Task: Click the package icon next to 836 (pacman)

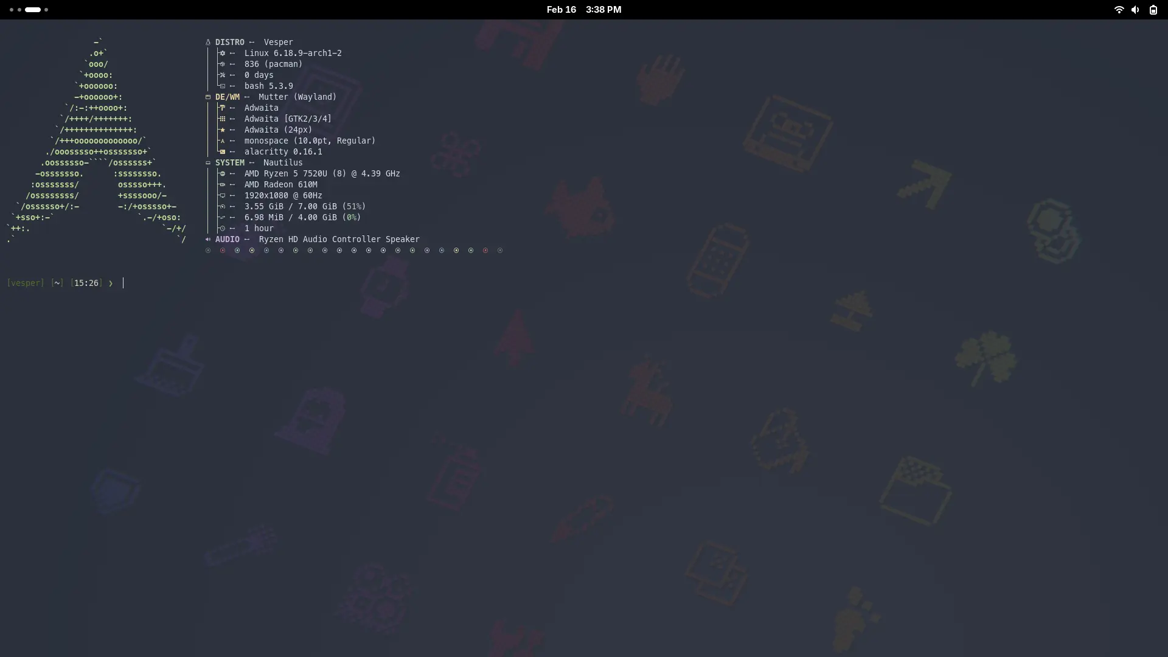Action: [222, 64]
